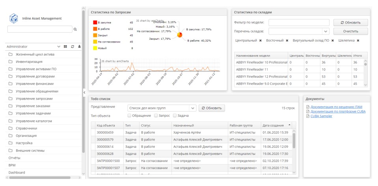Click the Todo table vertical scrollbar
The image size is (378, 186).
pos(294,141)
